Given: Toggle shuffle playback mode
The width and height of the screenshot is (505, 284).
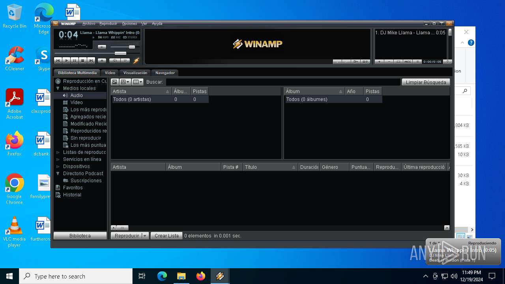Looking at the screenshot, I should click(x=115, y=61).
